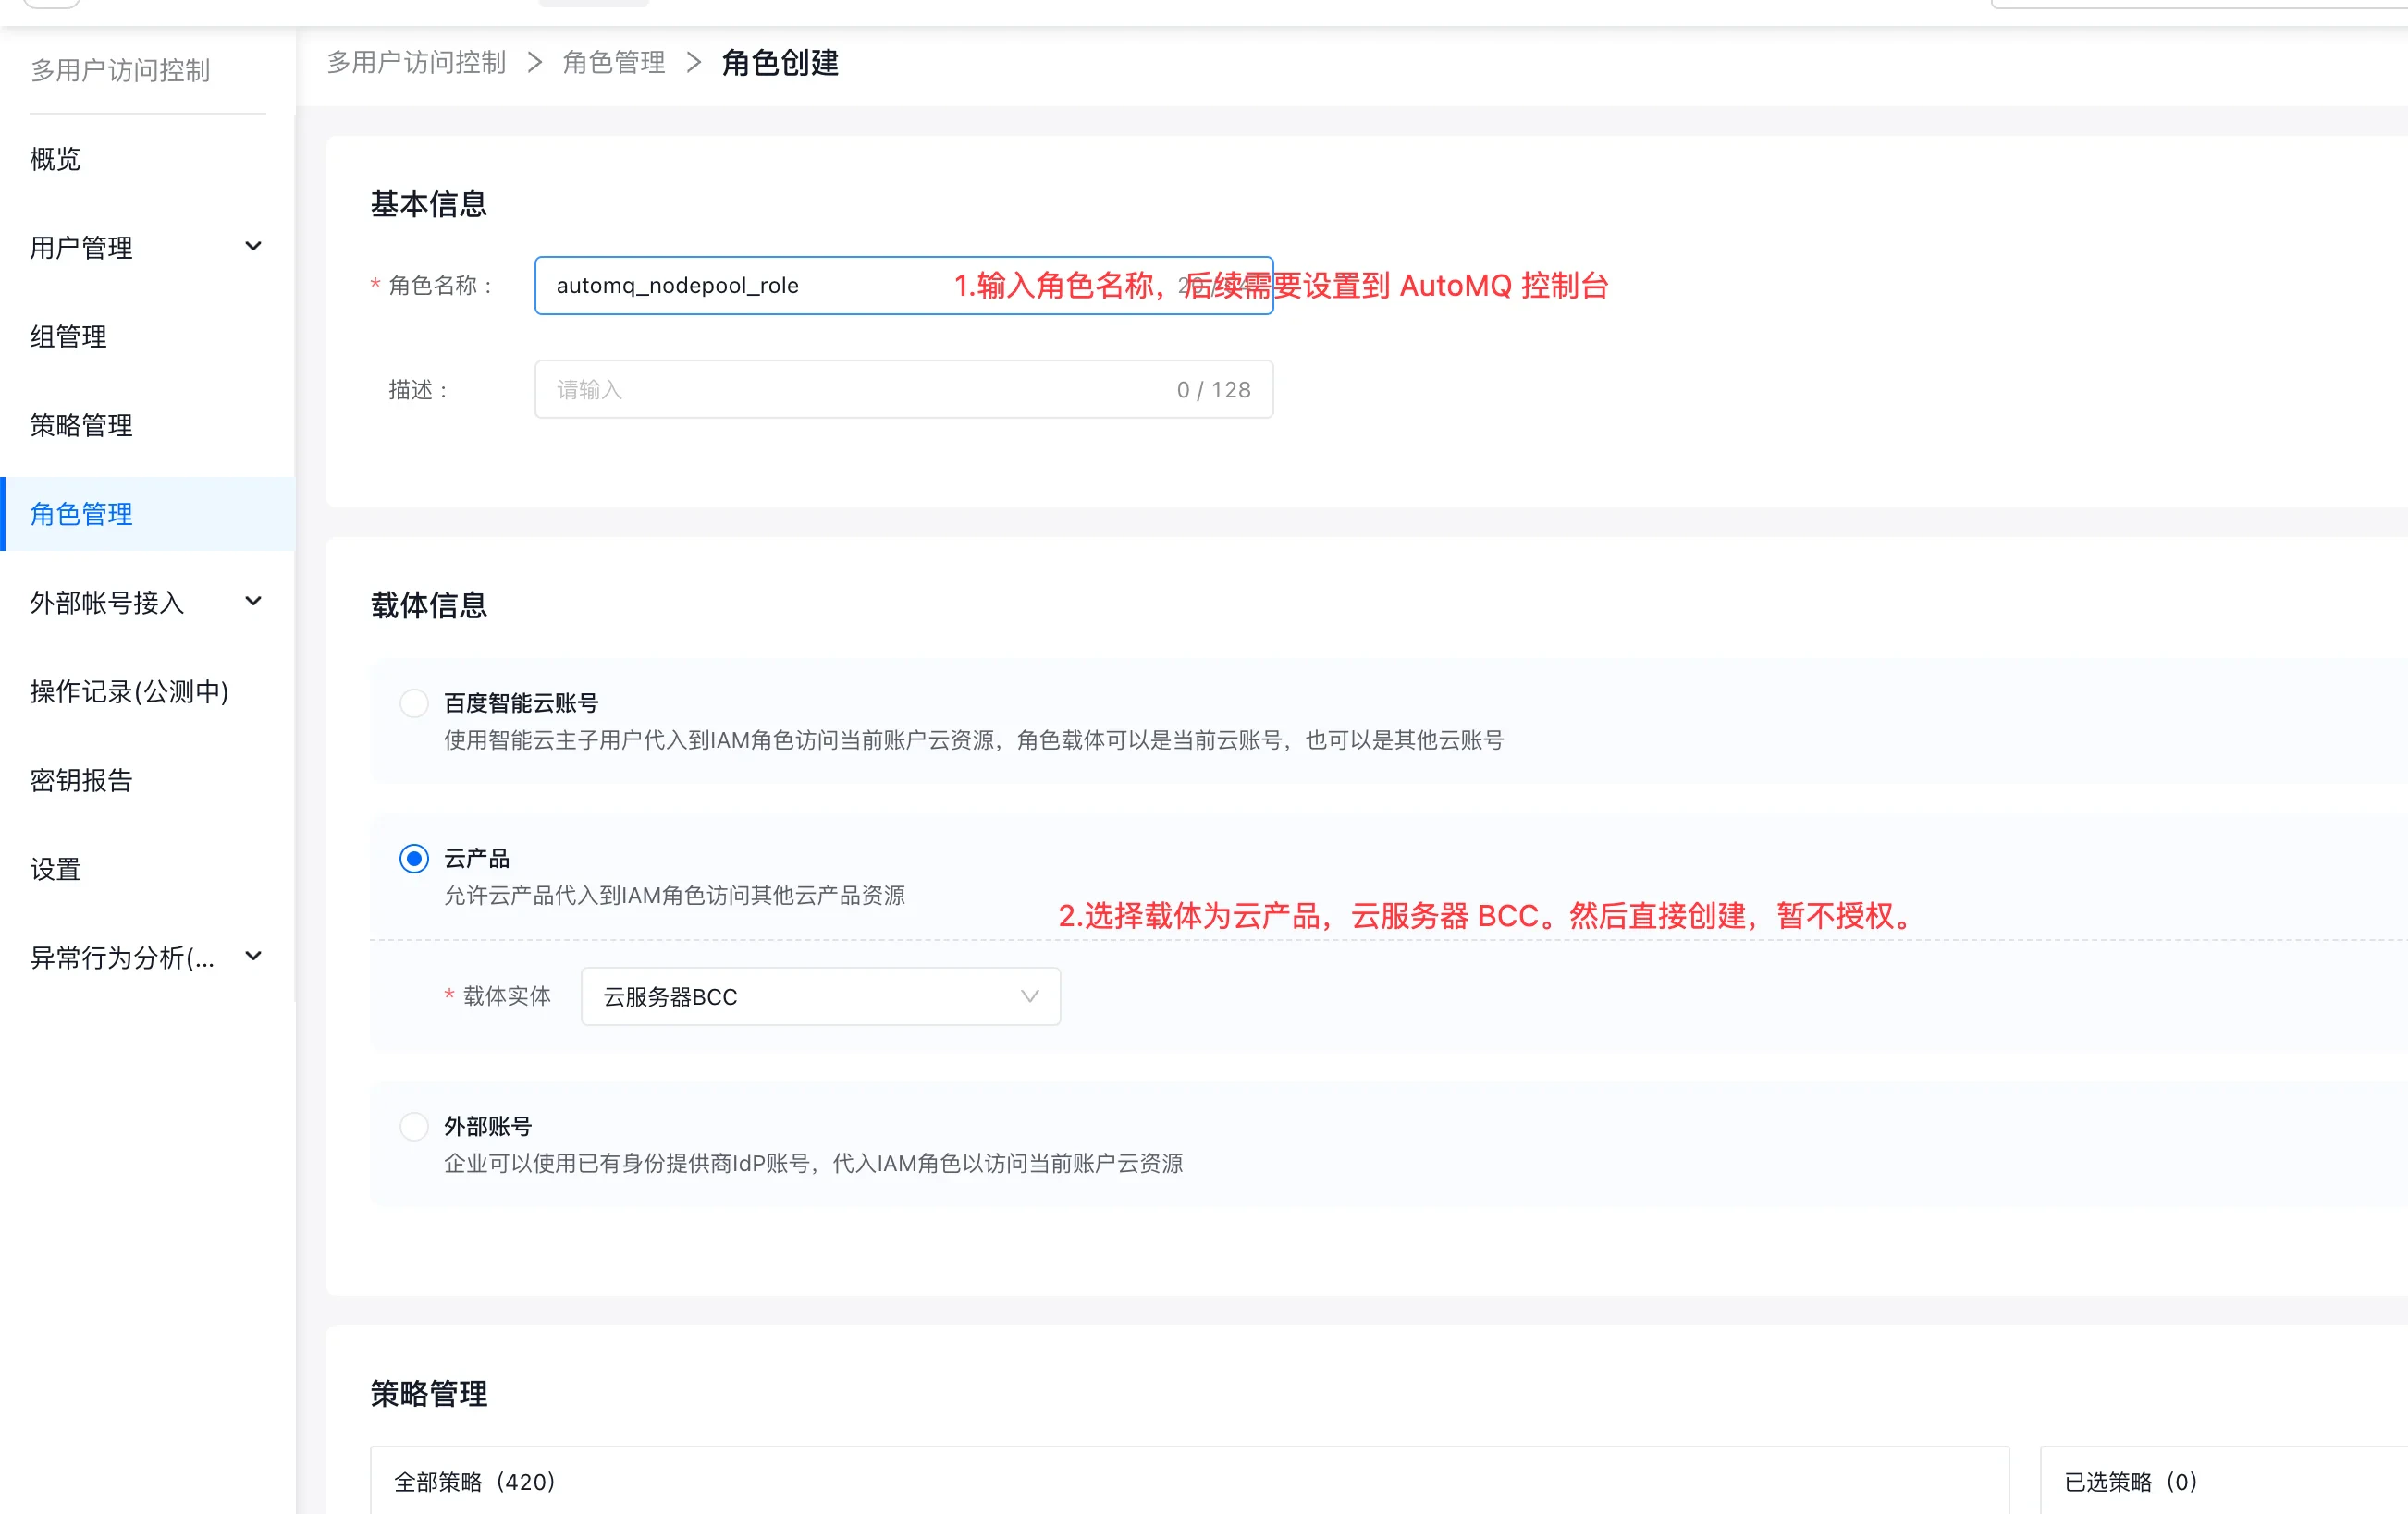Expand the 异常行为分析 sidebar chevron
This screenshot has width=2408, height=1514.
point(253,957)
